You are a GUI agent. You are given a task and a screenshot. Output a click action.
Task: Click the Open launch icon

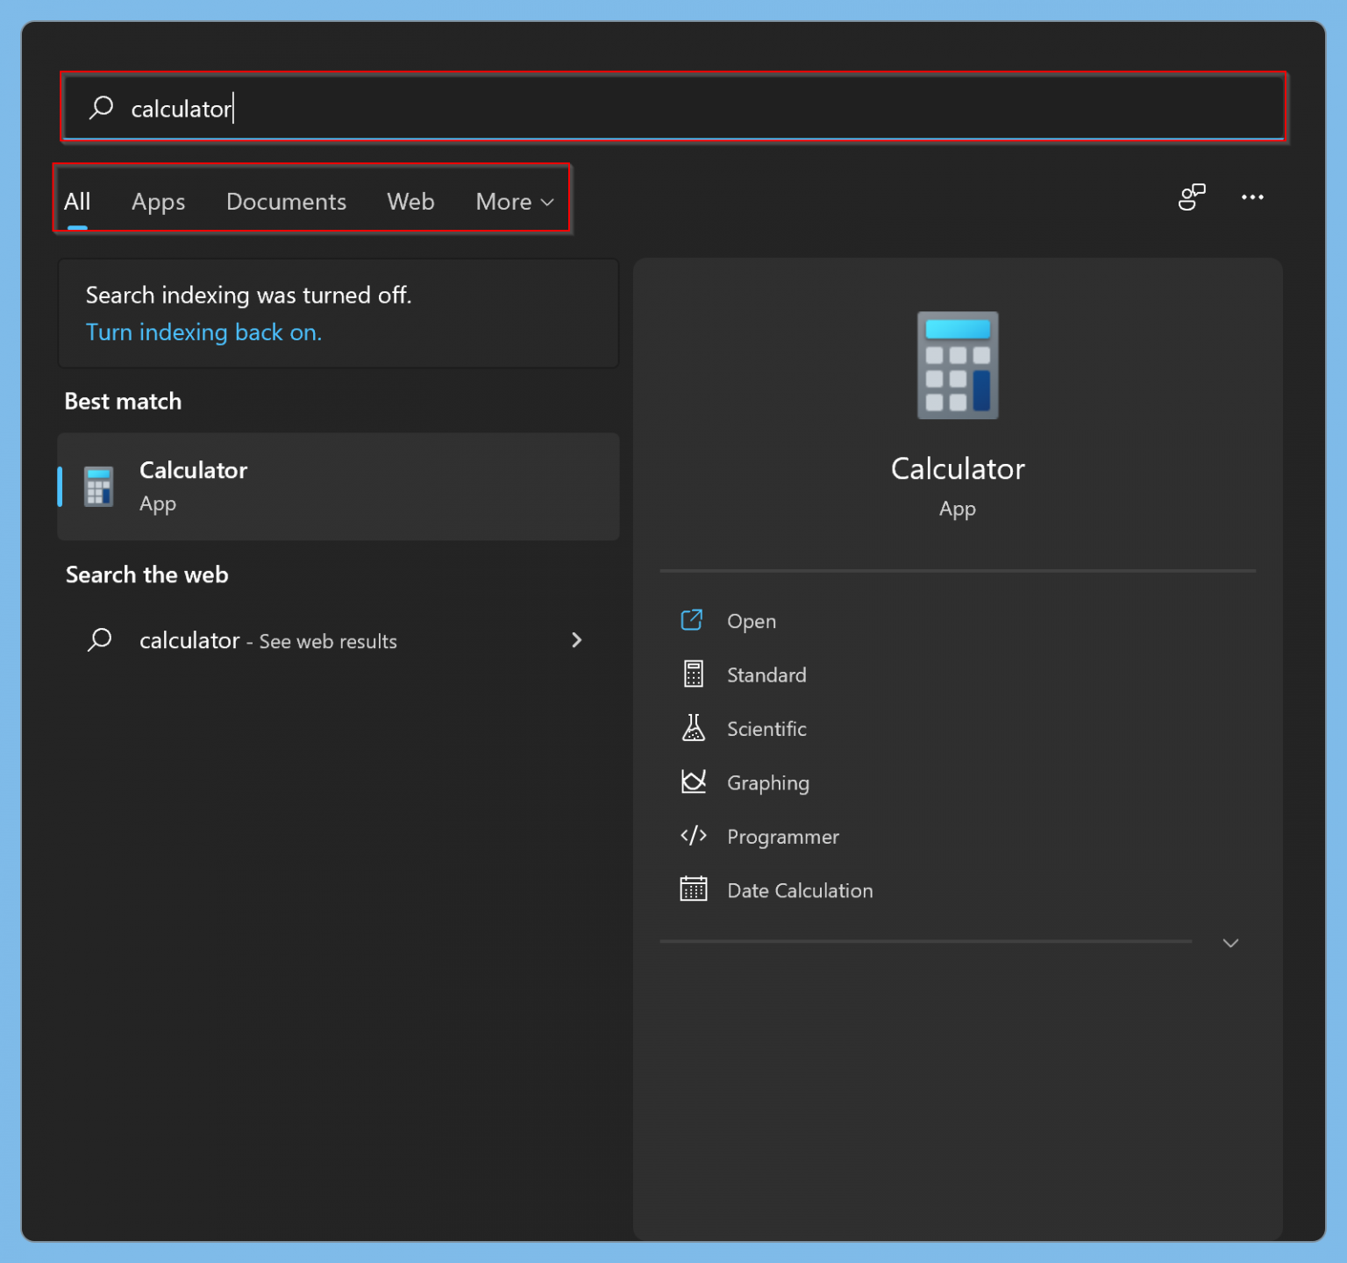point(692,620)
